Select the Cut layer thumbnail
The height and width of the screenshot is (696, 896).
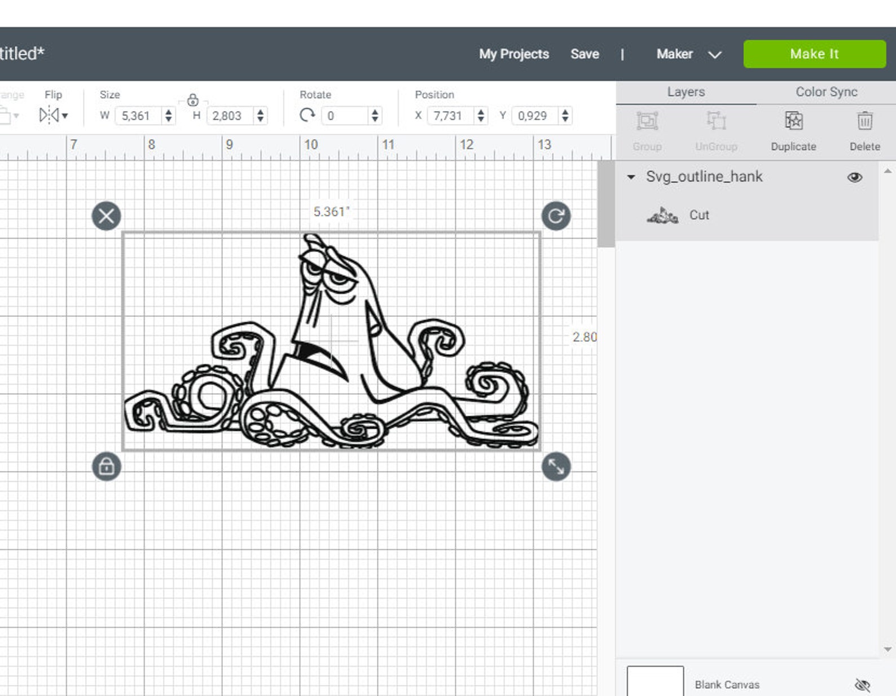tap(662, 215)
